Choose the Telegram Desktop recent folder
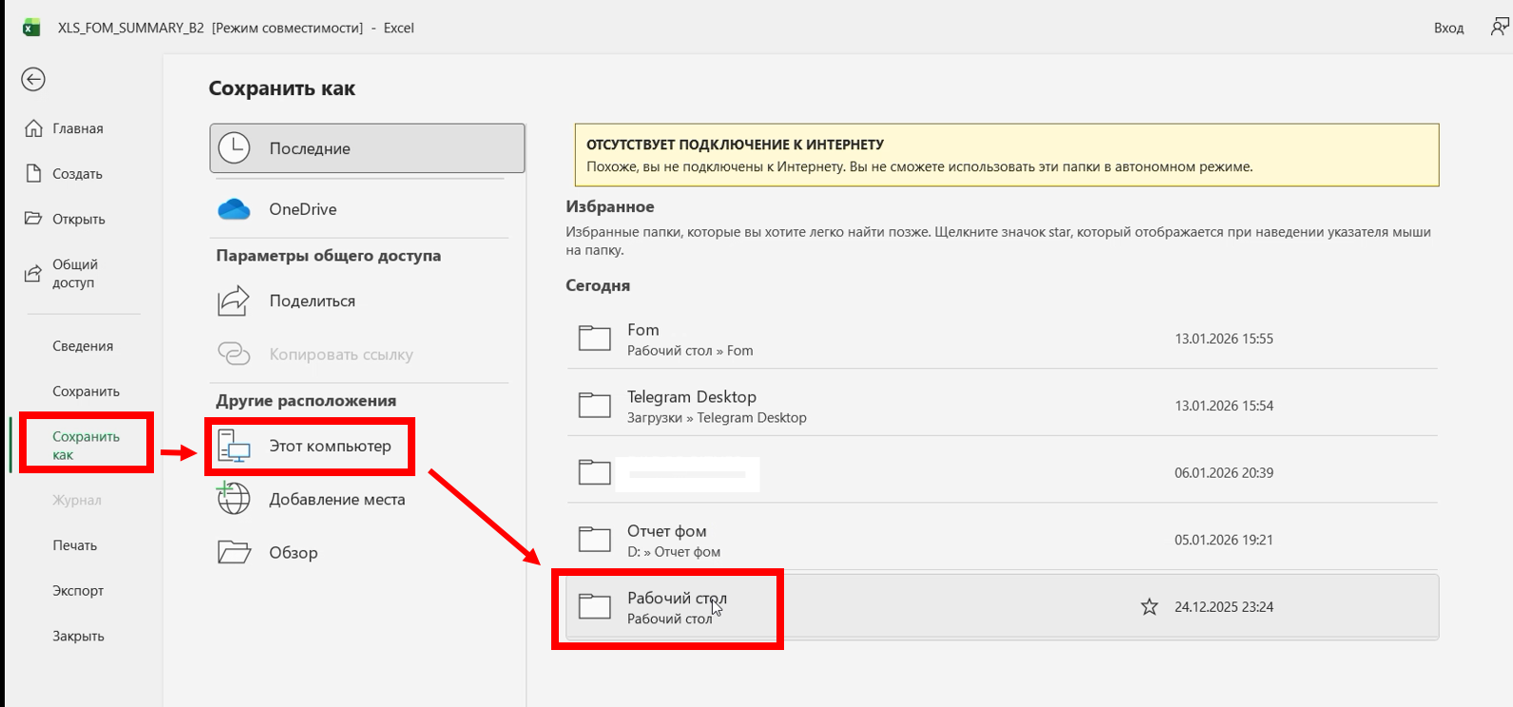This screenshot has height=707, width=1513. [x=691, y=397]
